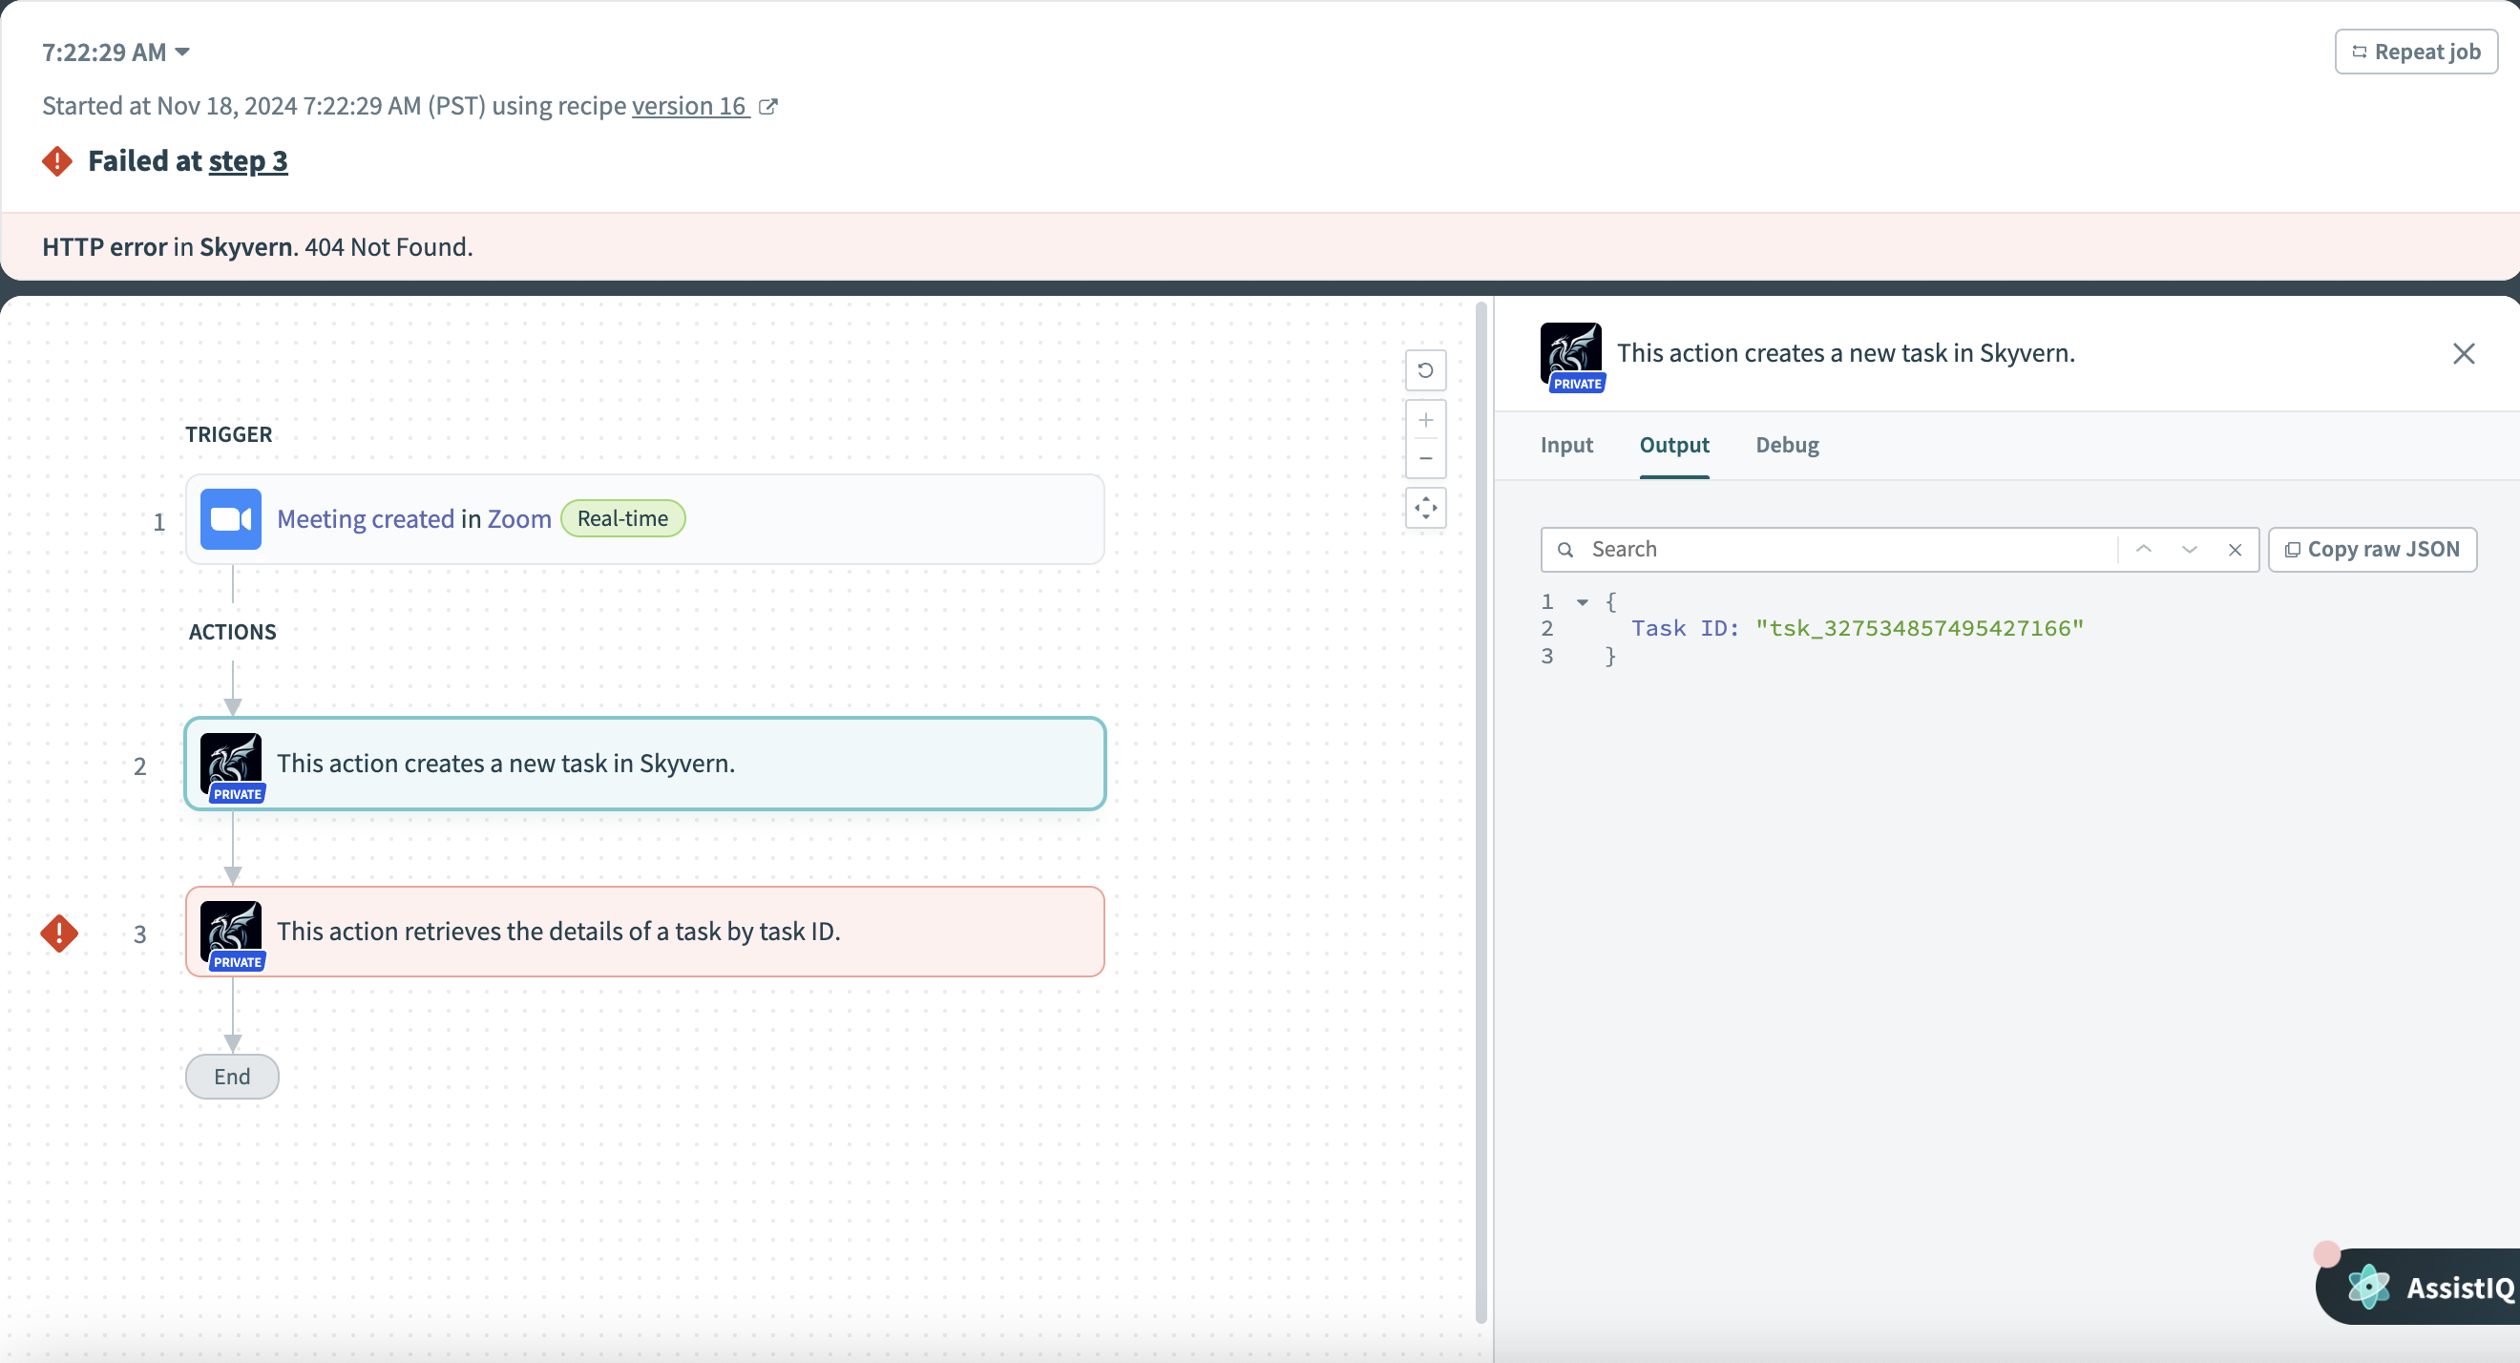Click the Repeat job button
The width and height of the screenshot is (2520, 1363).
(x=2415, y=52)
